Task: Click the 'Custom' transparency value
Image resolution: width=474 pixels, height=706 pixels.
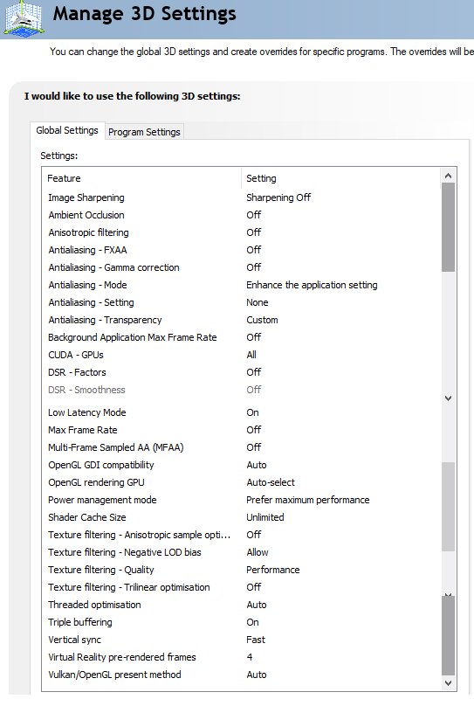Action: [x=262, y=320]
